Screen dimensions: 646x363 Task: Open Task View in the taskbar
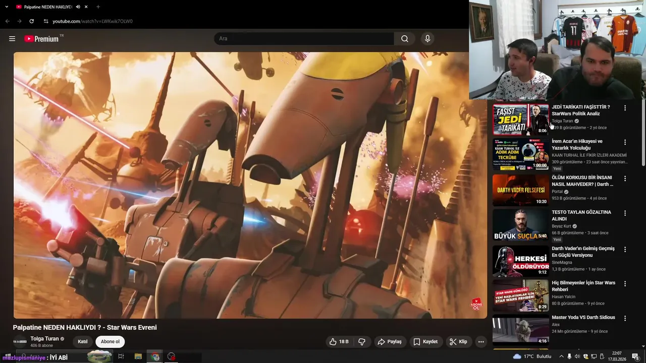121,356
